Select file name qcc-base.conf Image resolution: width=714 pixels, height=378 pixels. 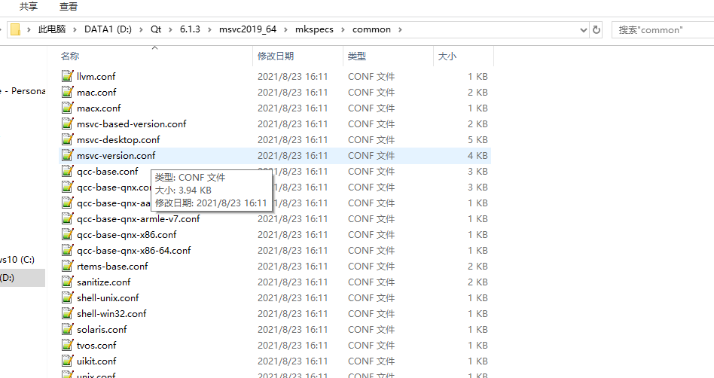point(108,172)
